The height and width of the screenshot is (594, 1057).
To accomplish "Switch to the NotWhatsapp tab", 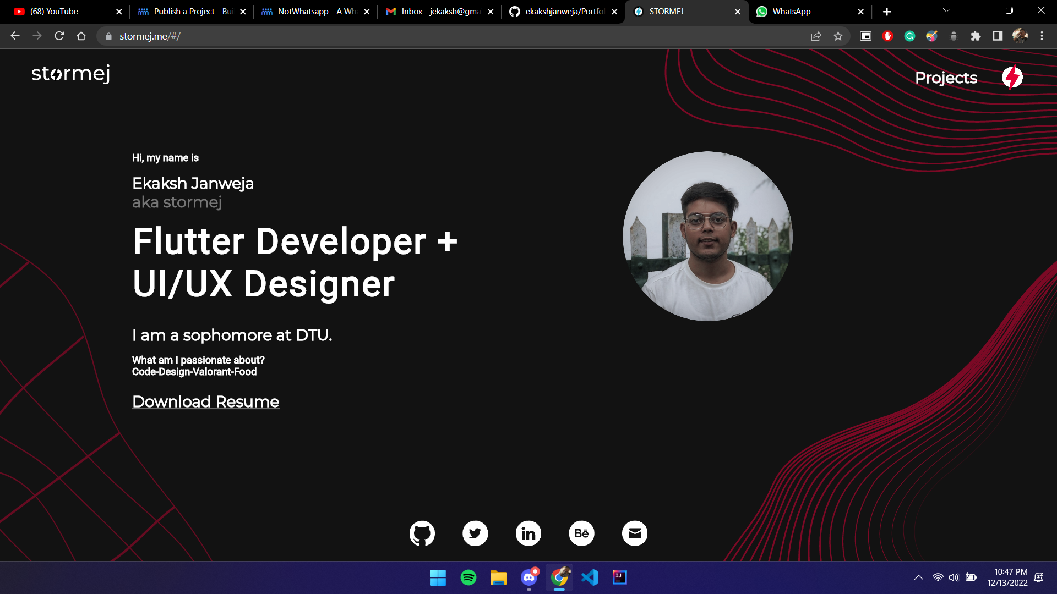I will (x=315, y=12).
